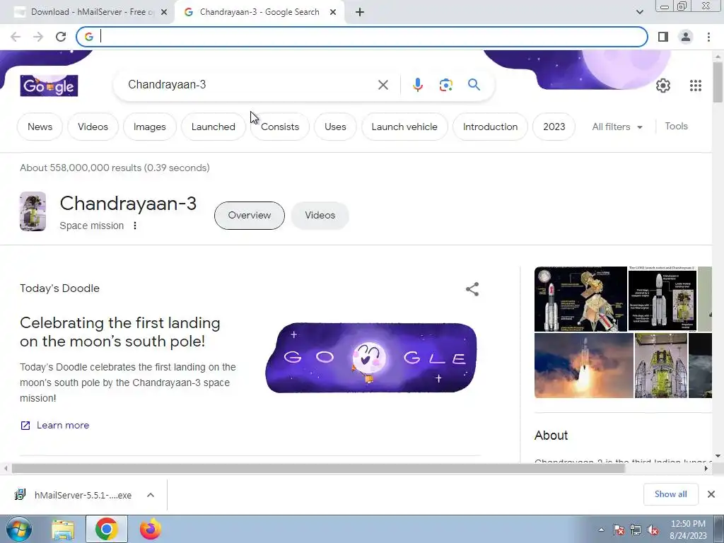Open the Learn more doodle link
The image size is (724, 543).
pos(54,425)
